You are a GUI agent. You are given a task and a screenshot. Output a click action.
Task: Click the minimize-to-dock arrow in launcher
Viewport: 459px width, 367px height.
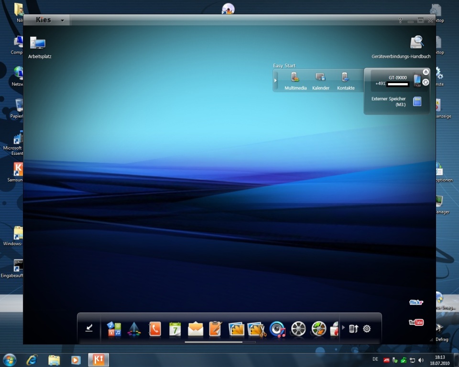click(x=89, y=328)
